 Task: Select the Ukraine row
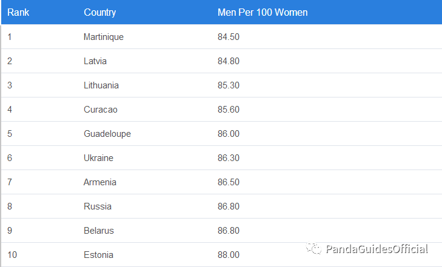click(x=221, y=158)
